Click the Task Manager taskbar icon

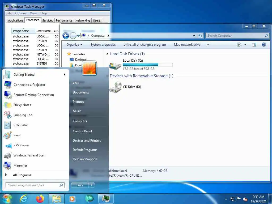click(106, 199)
